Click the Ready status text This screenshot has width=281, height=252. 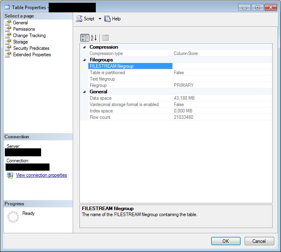28,213
